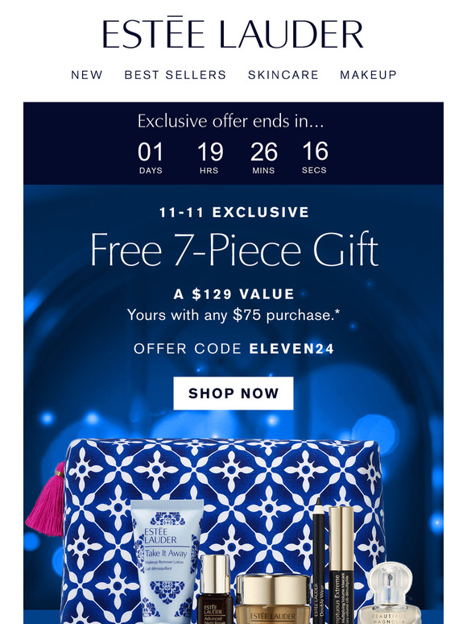
Task: Click the offer code ELEVEN24 text
Action: coord(233,348)
